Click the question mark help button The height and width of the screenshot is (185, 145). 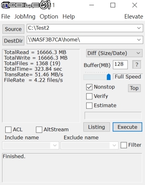[x=137, y=65]
